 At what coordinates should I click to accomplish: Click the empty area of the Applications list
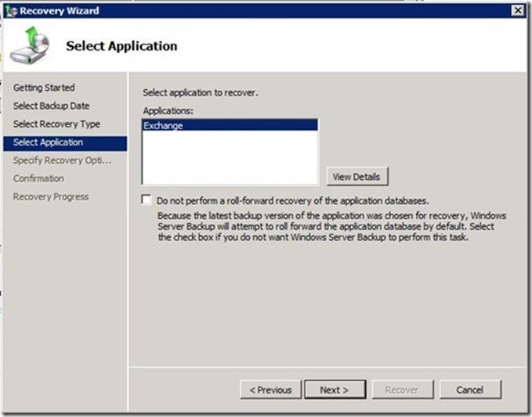click(229, 160)
